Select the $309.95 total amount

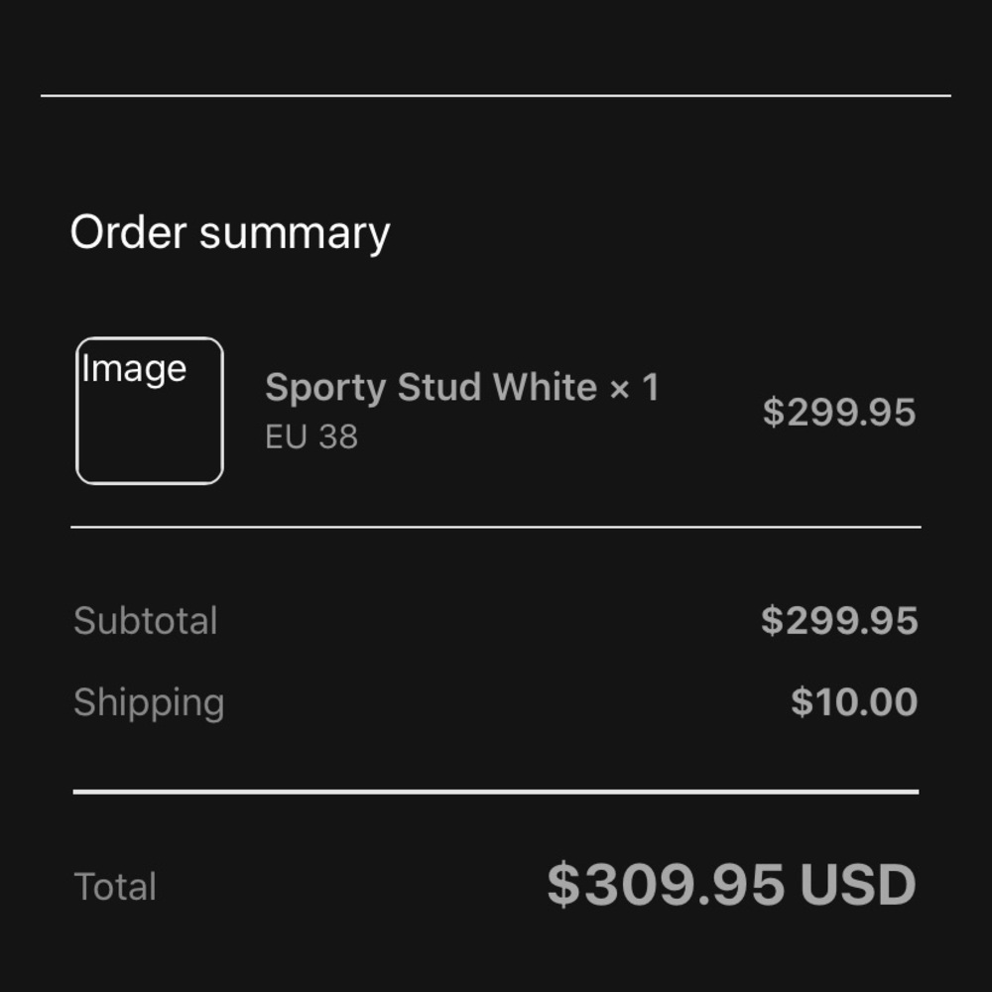[x=666, y=885]
